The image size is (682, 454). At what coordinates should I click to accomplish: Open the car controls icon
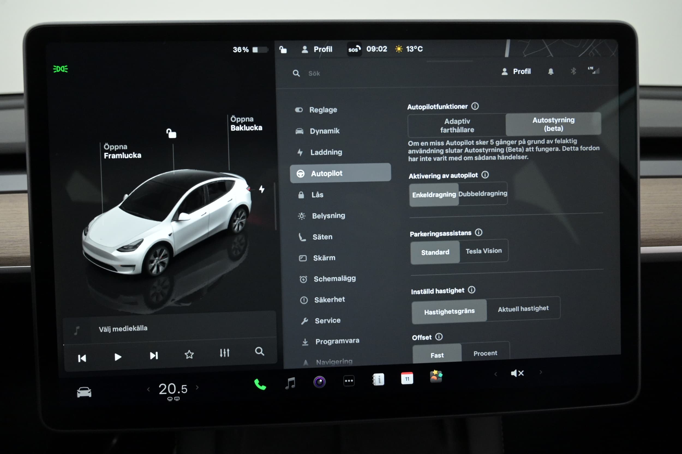pos(84,392)
